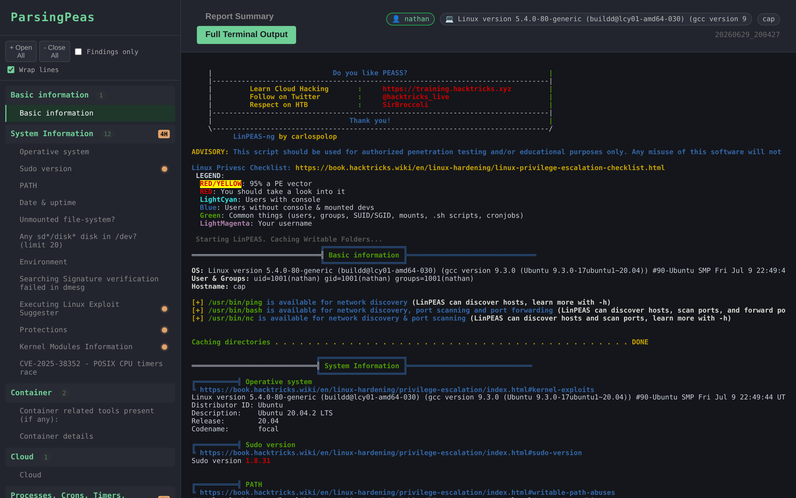Click the Basic information terminal section banner
This screenshot has height=498, width=796.
pos(364,255)
